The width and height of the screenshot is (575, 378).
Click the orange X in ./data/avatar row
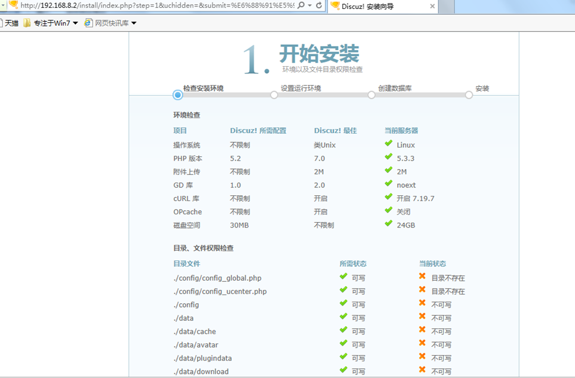tap(422, 343)
